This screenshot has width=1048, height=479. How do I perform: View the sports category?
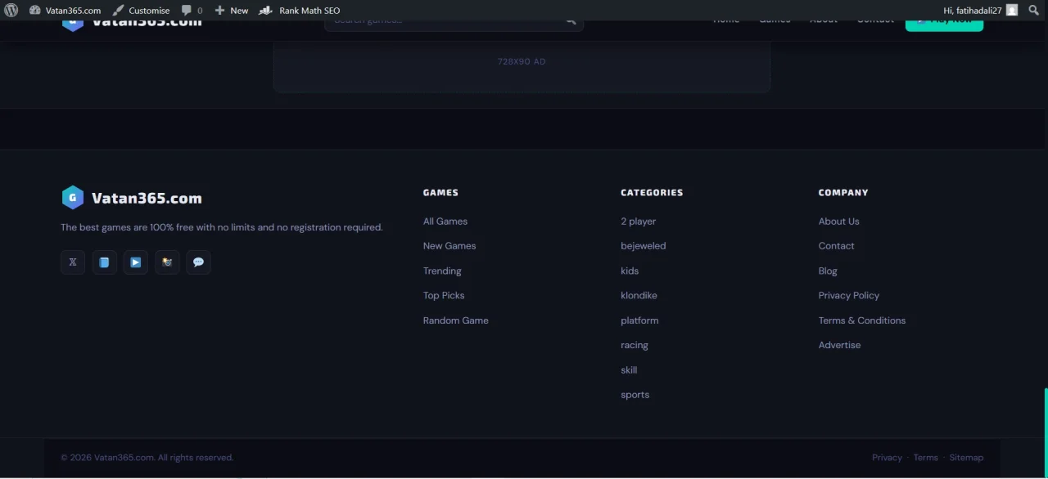coord(635,395)
